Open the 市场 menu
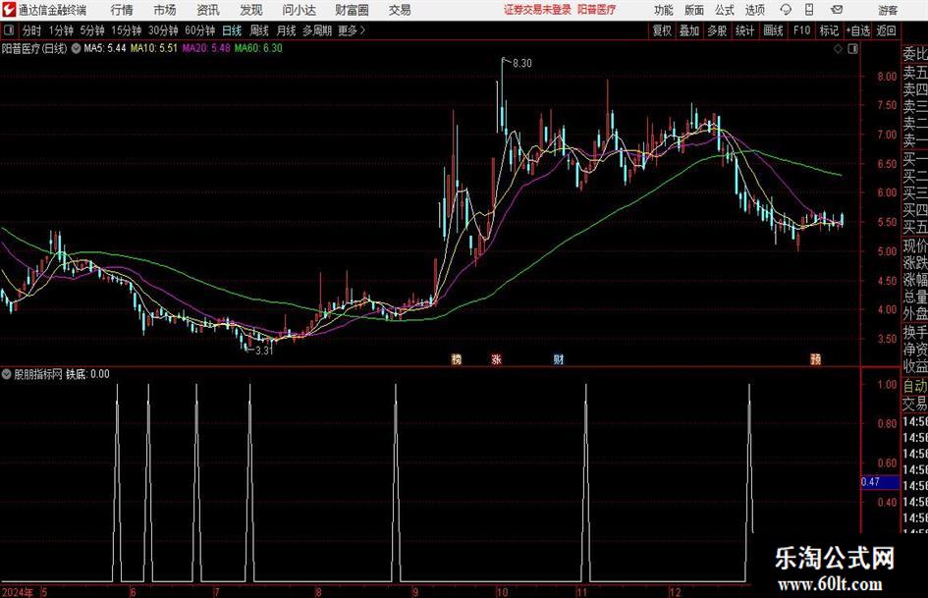This screenshot has width=928, height=598. pos(165,10)
